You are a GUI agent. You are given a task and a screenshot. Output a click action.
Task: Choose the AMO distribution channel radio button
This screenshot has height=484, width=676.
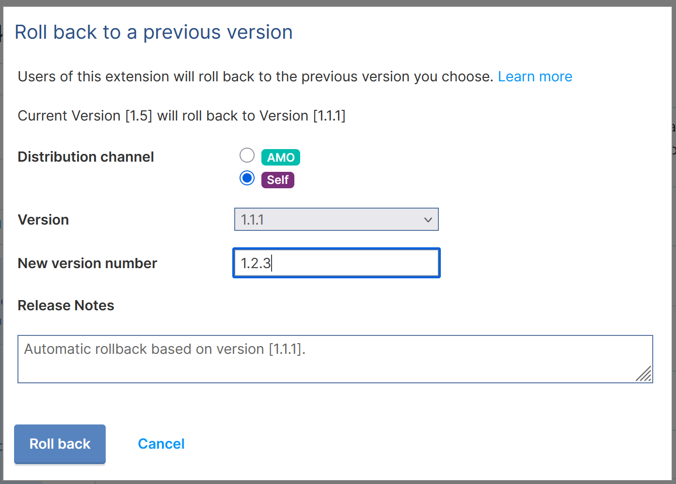(x=247, y=155)
